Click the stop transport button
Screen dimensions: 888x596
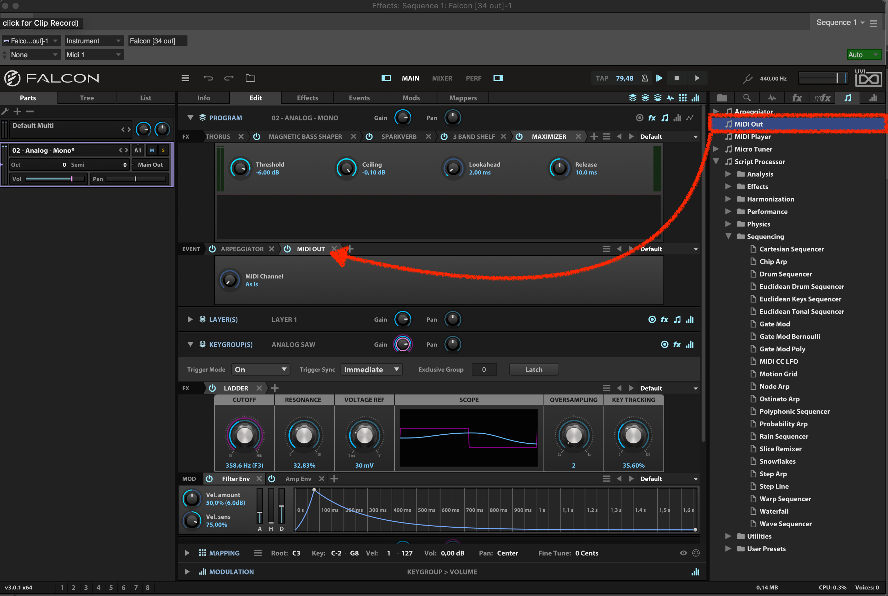(x=677, y=78)
